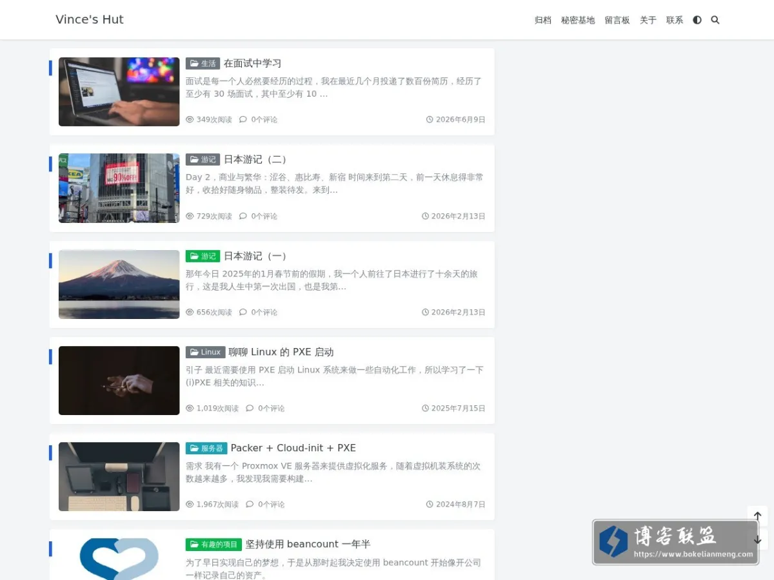Click the eye icon beside 349次阅读
The height and width of the screenshot is (580, 774).
(190, 119)
